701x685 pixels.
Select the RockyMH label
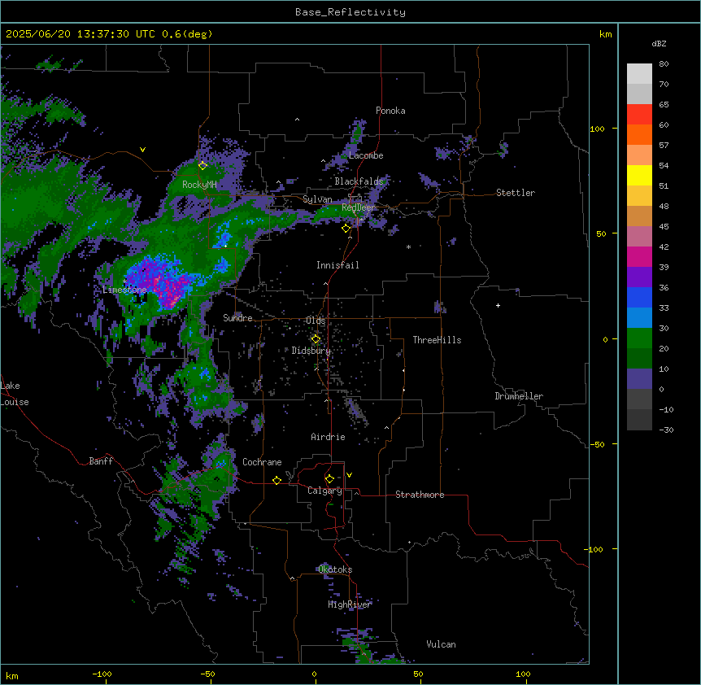click(199, 185)
